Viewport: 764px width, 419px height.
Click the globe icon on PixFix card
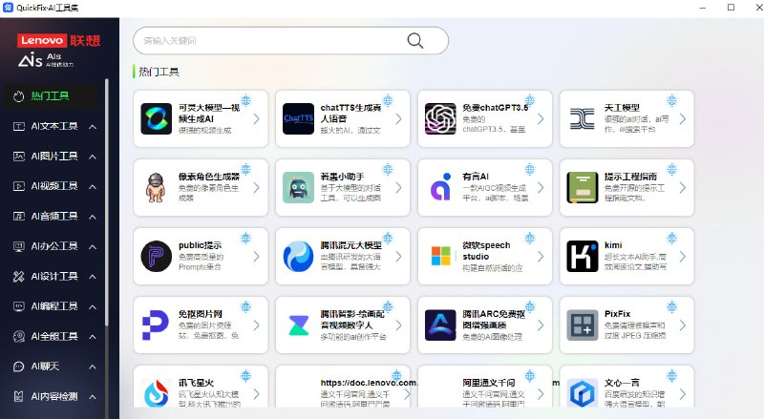point(672,306)
